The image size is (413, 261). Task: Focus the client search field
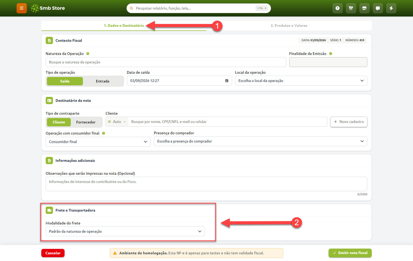(228, 122)
